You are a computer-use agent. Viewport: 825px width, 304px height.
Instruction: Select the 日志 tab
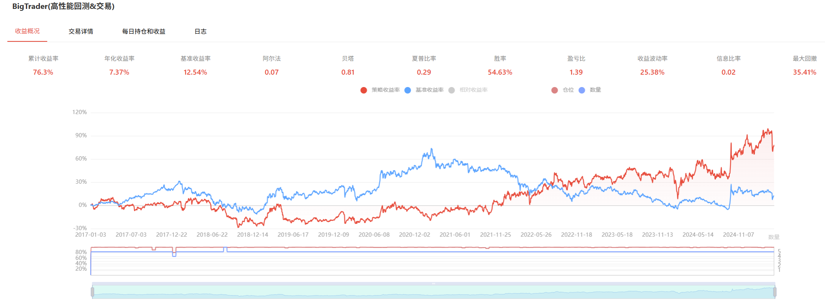coord(200,31)
